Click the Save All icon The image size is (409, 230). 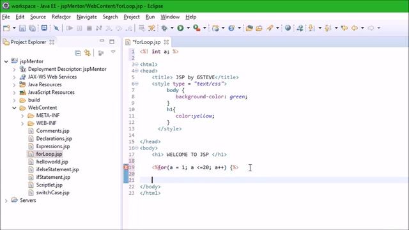click(33, 28)
